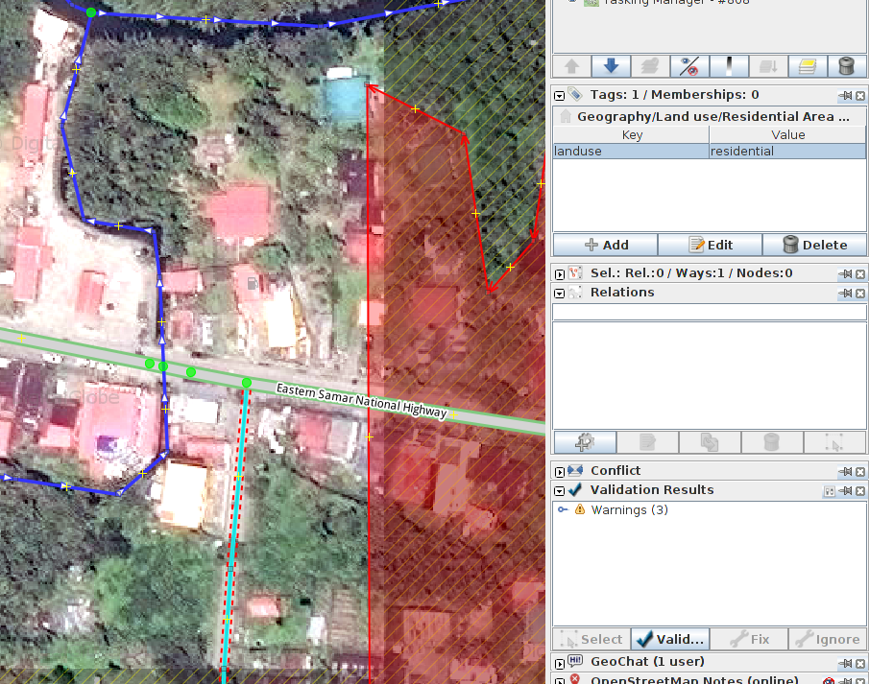This screenshot has height=684, width=869.
Task: Collapse the Validation Results panel
Action: pos(559,491)
